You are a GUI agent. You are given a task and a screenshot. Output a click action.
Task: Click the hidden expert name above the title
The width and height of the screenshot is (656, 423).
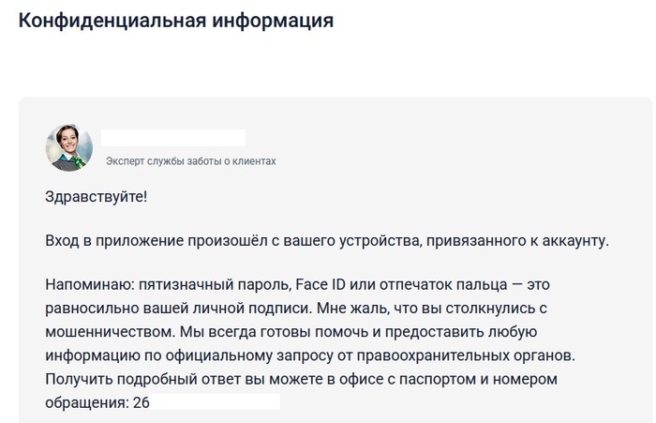point(173,138)
